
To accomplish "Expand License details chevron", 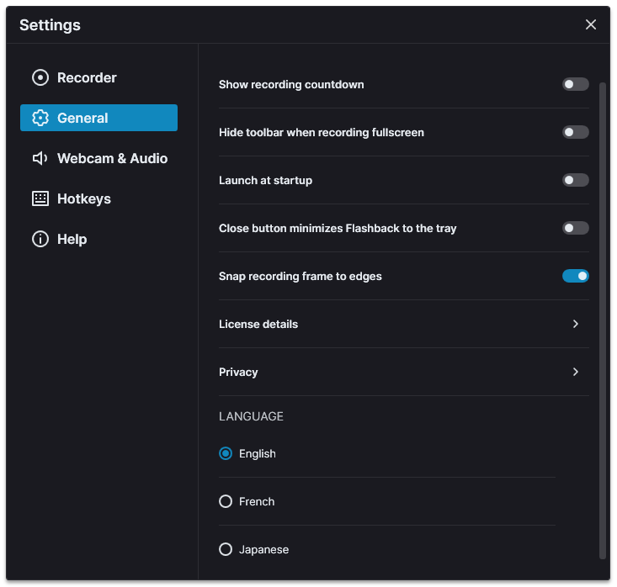I will click(575, 324).
